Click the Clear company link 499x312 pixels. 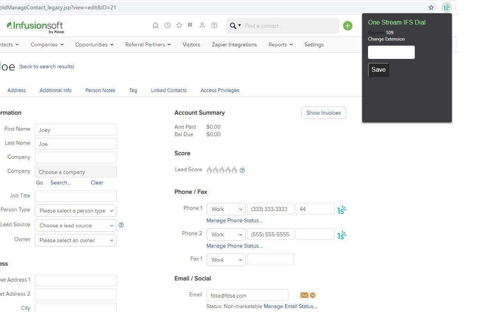[x=97, y=183]
